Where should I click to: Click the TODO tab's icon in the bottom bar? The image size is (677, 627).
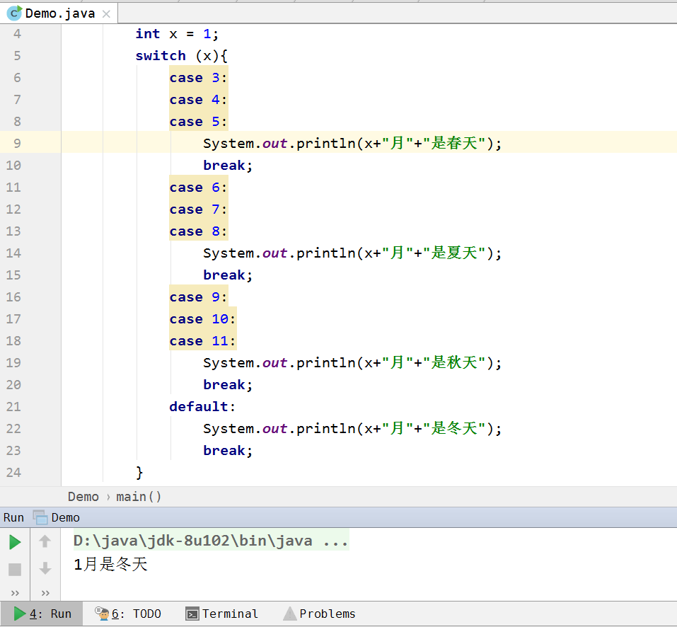[103, 613]
